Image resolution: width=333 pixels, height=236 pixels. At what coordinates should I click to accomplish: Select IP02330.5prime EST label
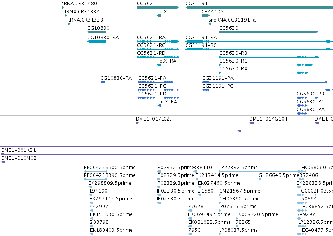click(176, 191)
